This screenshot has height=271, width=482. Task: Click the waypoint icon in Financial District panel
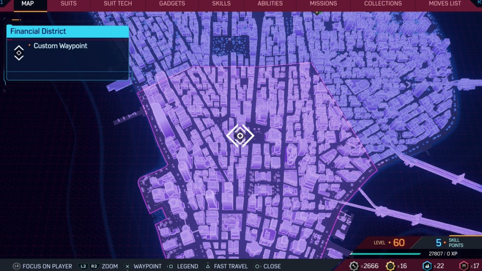coord(18,52)
